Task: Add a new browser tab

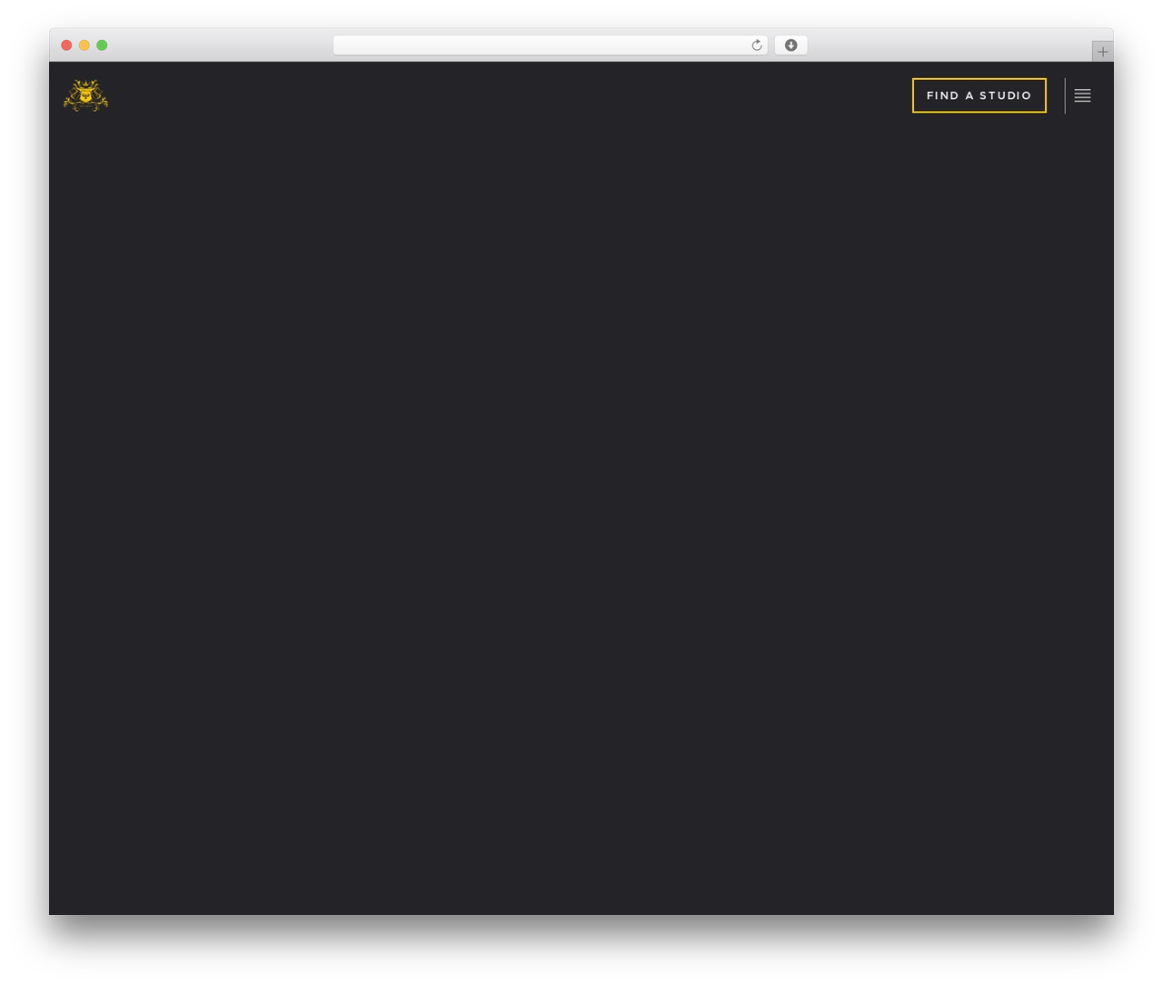Action: (1103, 52)
